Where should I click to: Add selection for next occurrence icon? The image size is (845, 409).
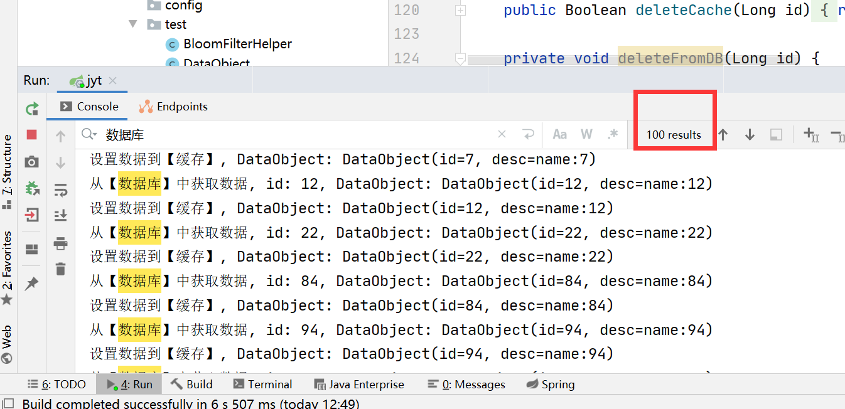tap(810, 134)
